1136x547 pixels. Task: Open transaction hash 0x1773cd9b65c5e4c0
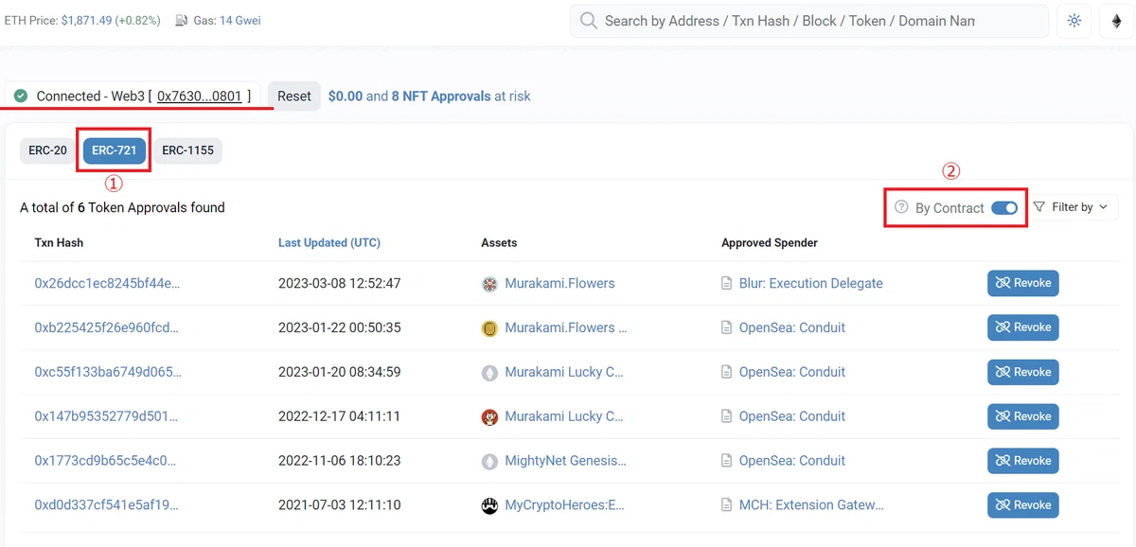coord(105,461)
